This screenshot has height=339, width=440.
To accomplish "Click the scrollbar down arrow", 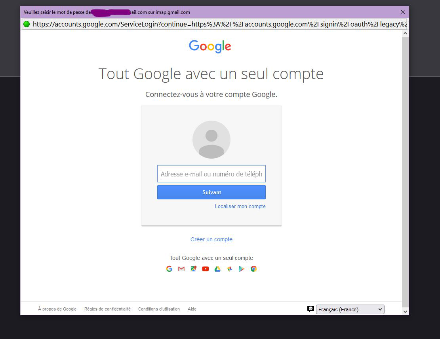I will point(405,312).
